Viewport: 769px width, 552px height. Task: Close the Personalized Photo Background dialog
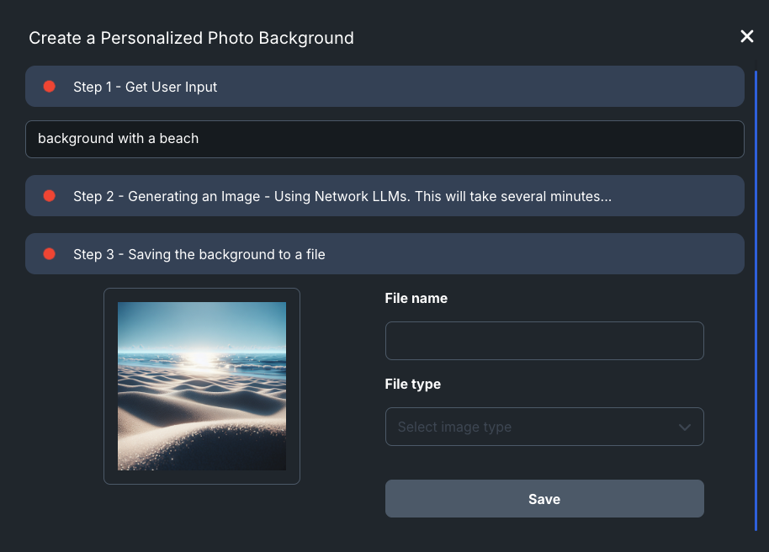(746, 36)
